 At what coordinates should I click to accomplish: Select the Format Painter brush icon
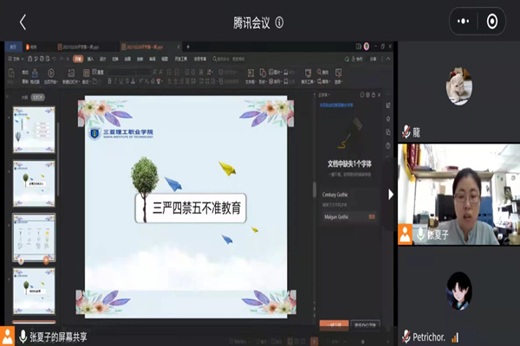click(35, 74)
